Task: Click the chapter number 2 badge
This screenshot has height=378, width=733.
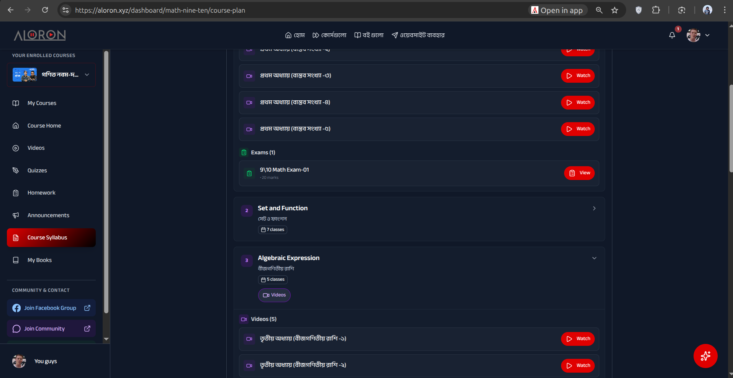Action: pyautogui.click(x=247, y=211)
